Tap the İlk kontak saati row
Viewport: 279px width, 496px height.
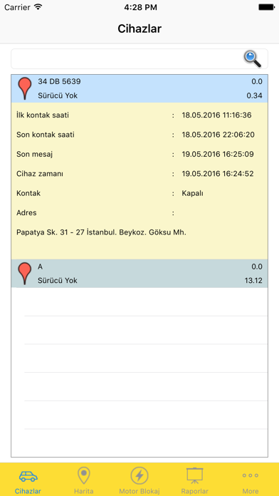coord(139,115)
